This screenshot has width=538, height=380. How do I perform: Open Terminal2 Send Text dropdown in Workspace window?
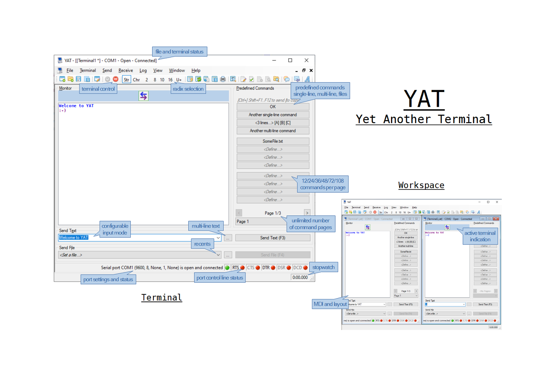(x=464, y=304)
